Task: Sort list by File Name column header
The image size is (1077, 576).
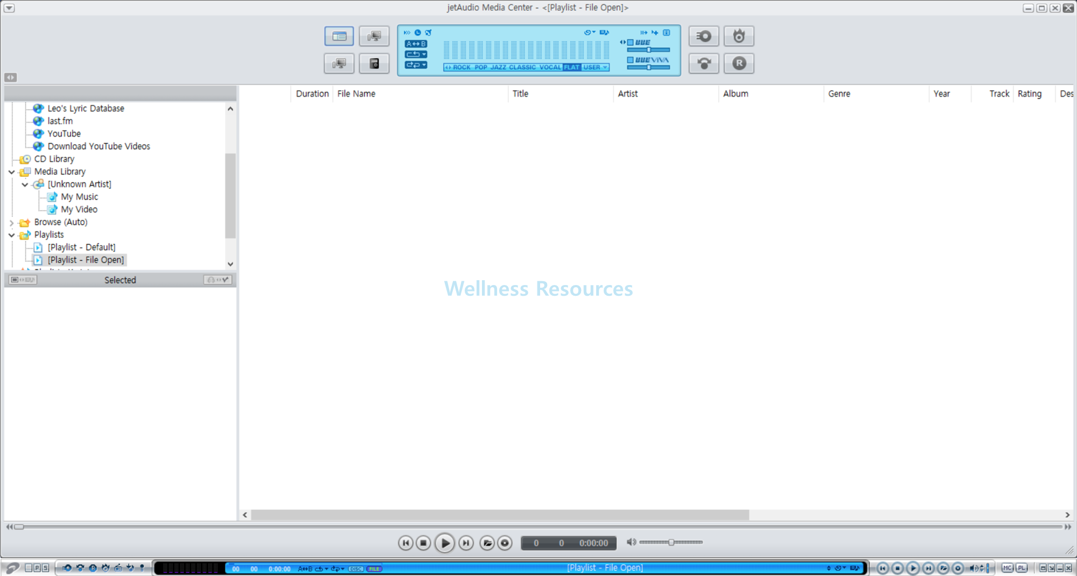Action: point(421,94)
